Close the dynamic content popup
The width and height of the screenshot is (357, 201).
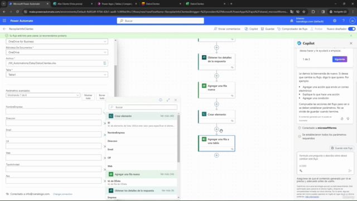click(176, 100)
